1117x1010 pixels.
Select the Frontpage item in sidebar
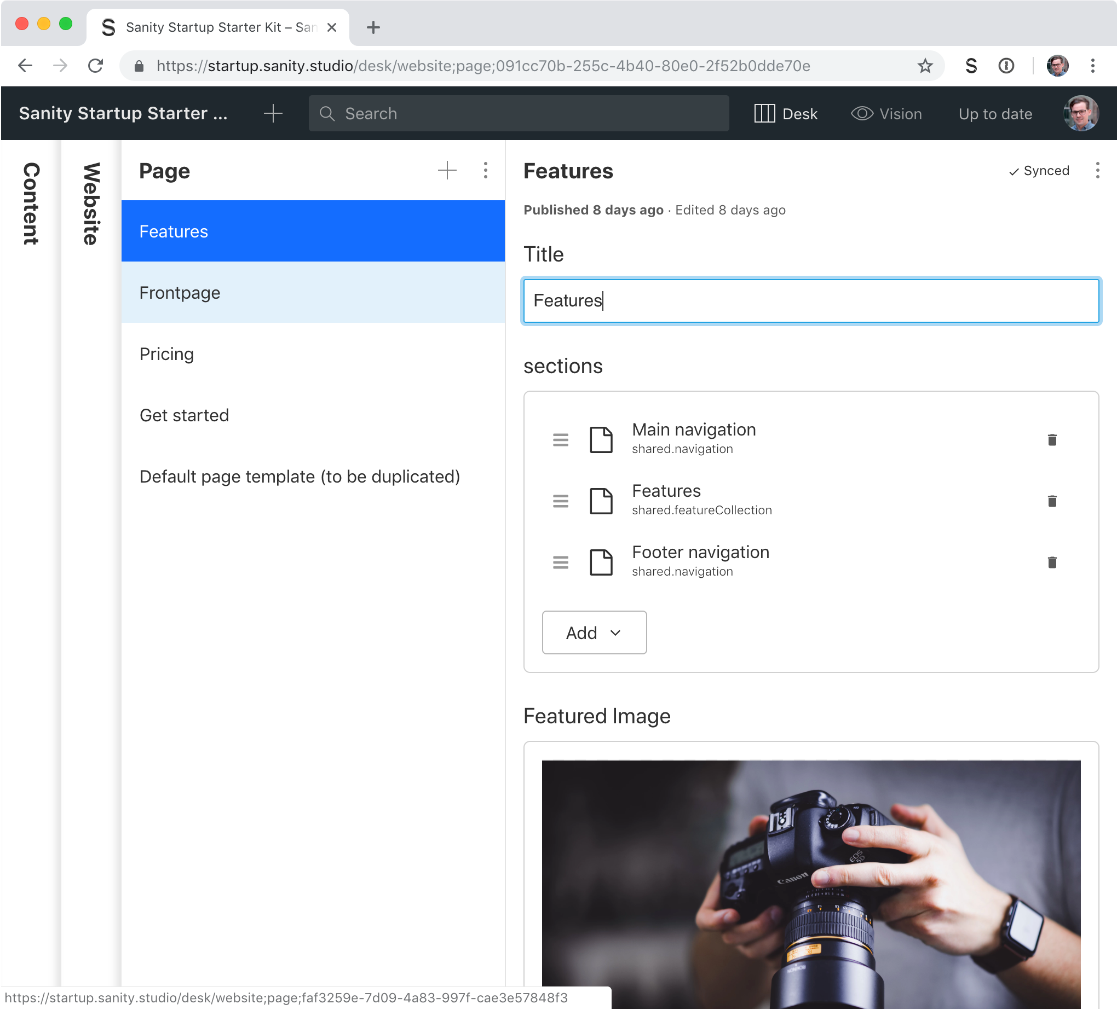click(312, 292)
